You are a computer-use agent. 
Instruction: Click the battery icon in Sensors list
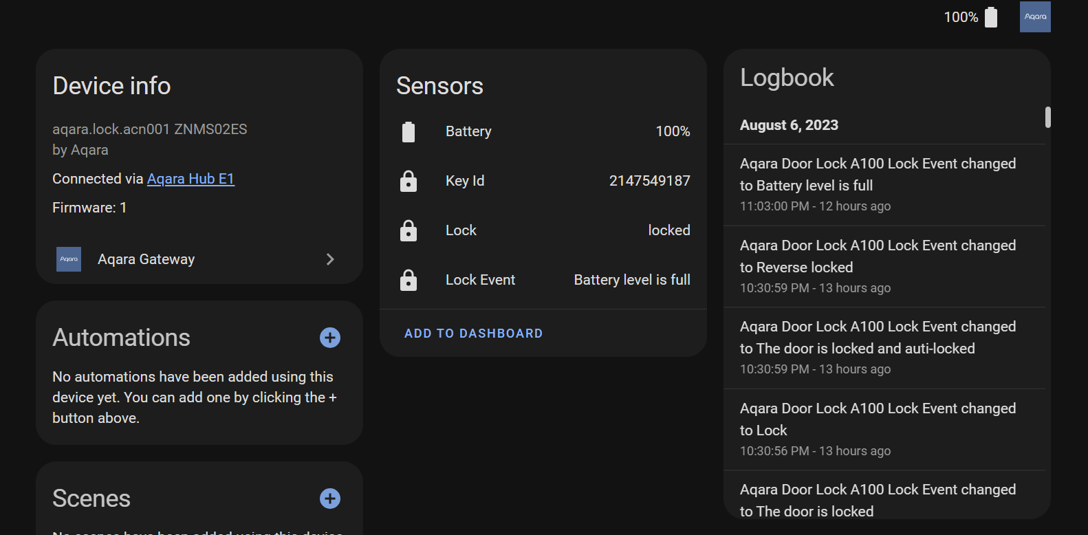coord(409,131)
